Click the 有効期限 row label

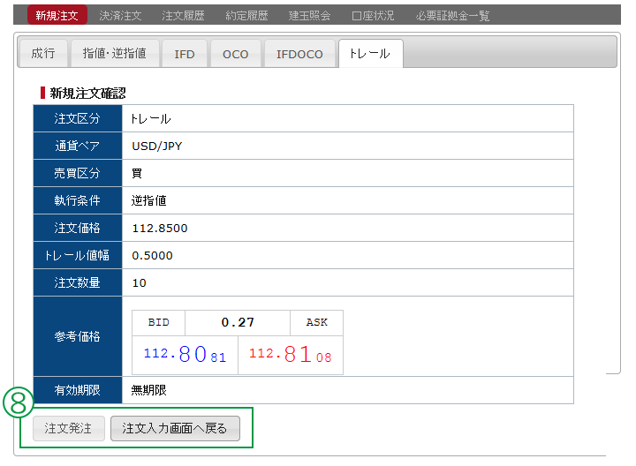(78, 390)
